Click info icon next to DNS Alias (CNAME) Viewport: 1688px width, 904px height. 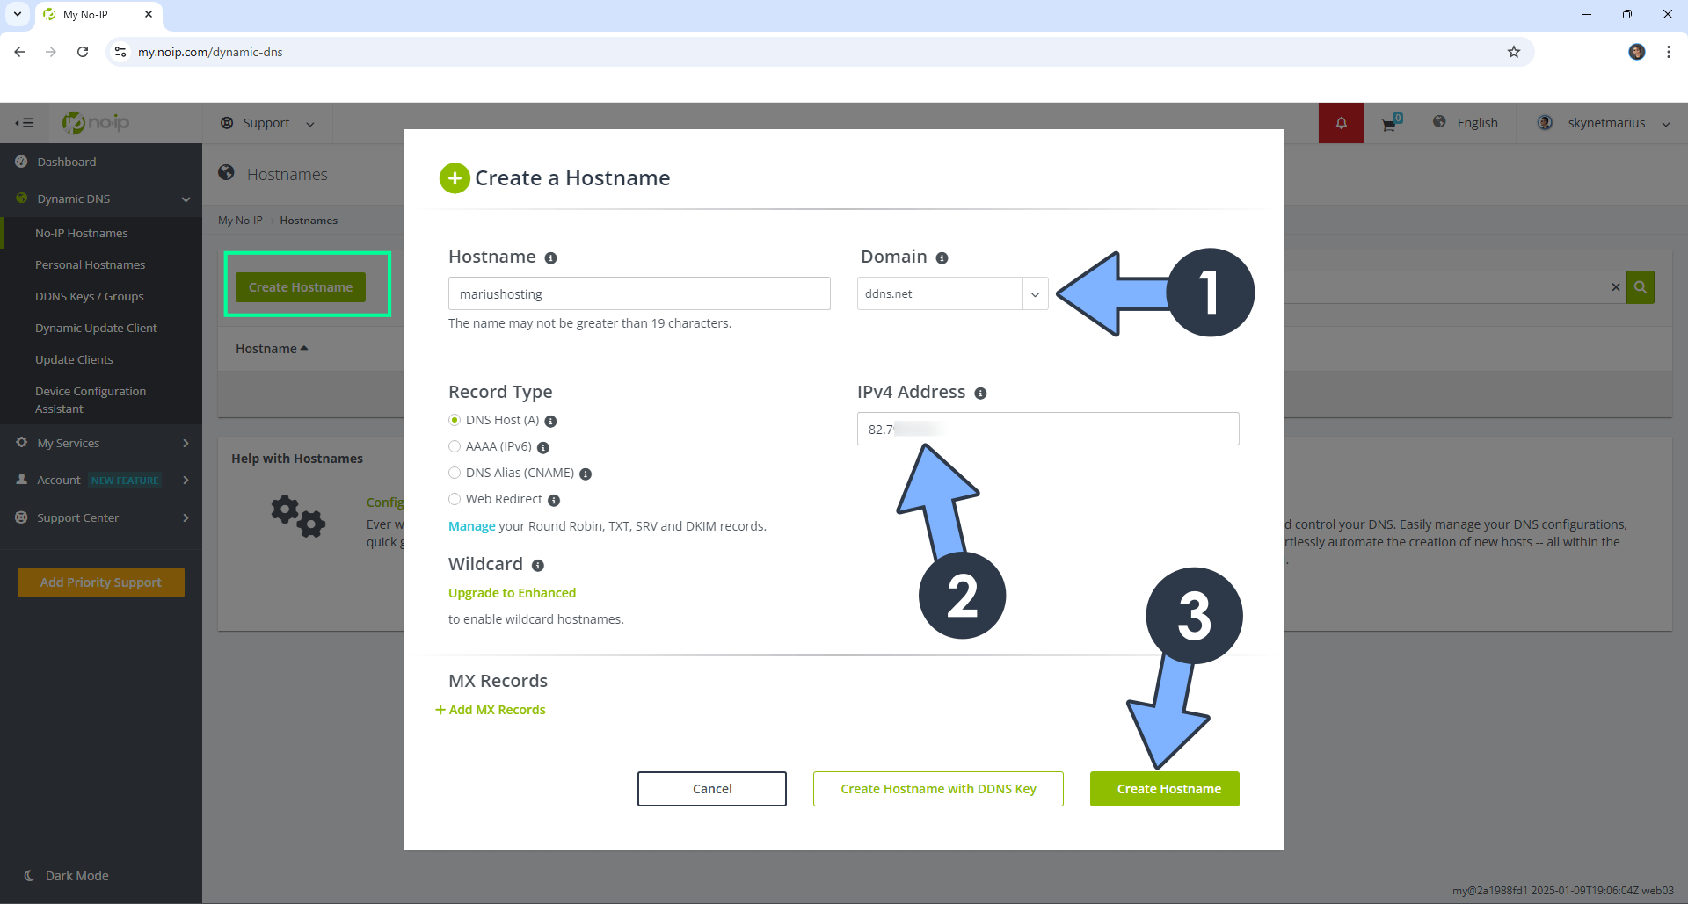point(586,474)
